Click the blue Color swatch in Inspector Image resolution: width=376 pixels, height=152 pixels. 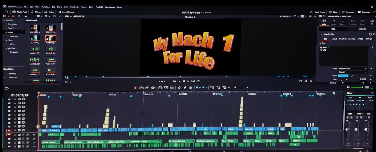click(x=343, y=76)
